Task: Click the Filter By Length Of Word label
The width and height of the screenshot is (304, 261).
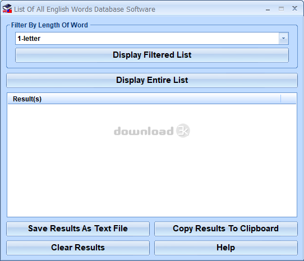Action: [49, 25]
